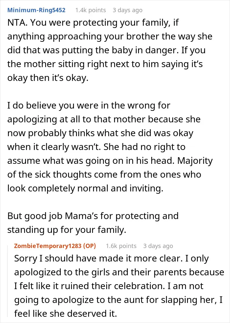Viewport: 230px width, 323px height.
Task: Click the reply line "Sorry I should have made"
Action: pyautogui.click(x=111, y=258)
